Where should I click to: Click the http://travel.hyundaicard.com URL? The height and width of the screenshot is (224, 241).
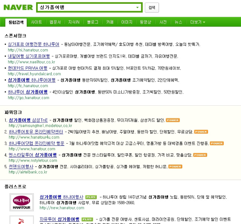[34, 74]
